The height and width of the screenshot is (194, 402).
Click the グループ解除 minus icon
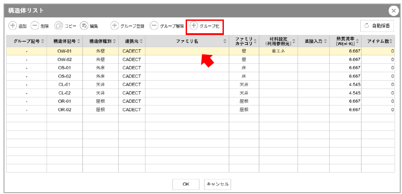pos(154,26)
